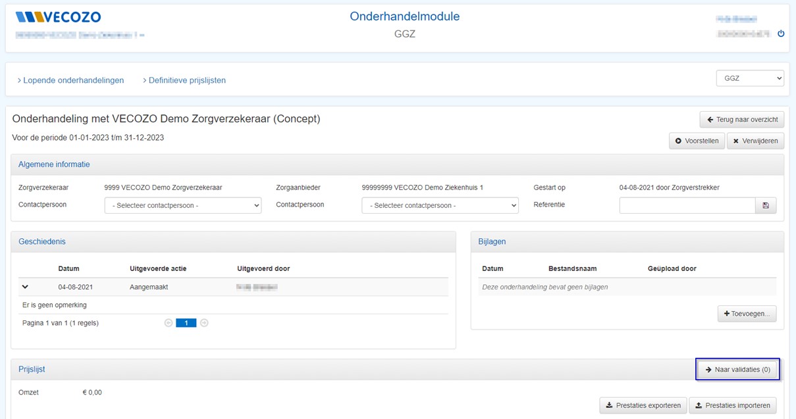Open Zorgverzekeraar contactpersoon dropdown
The image size is (796, 419).
tap(183, 205)
